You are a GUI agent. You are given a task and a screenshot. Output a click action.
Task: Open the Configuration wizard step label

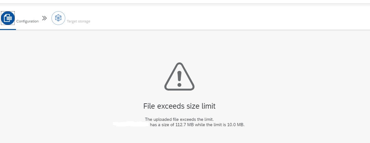coord(27,21)
